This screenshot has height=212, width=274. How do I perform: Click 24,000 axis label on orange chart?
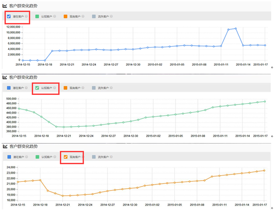pyautogui.click(x=11, y=167)
